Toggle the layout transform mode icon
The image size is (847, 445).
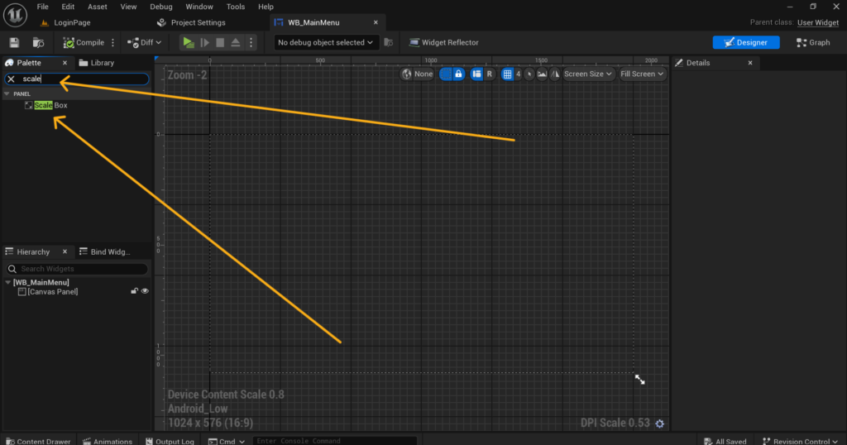[x=476, y=74]
